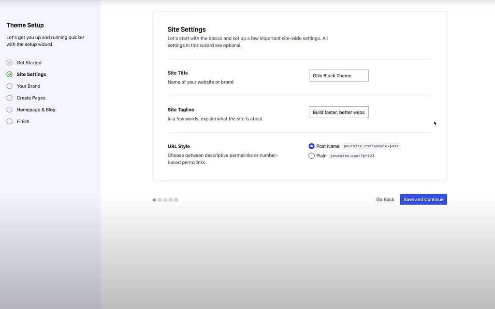Image resolution: width=495 pixels, height=309 pixels.
Task: Click the Finish step circle icon
Action: click(10, 121)
